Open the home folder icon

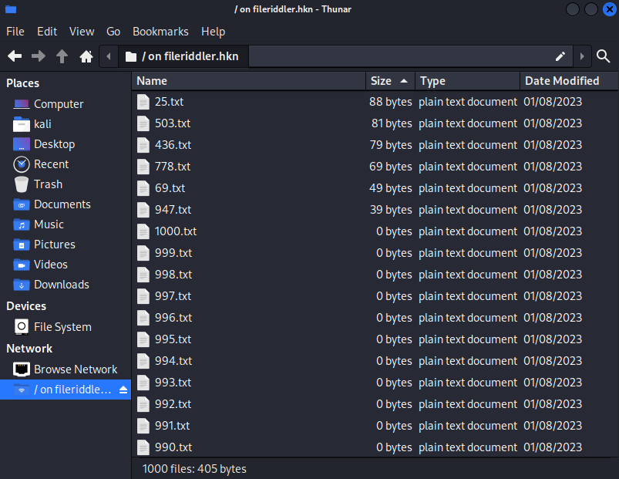pos(86,56)
